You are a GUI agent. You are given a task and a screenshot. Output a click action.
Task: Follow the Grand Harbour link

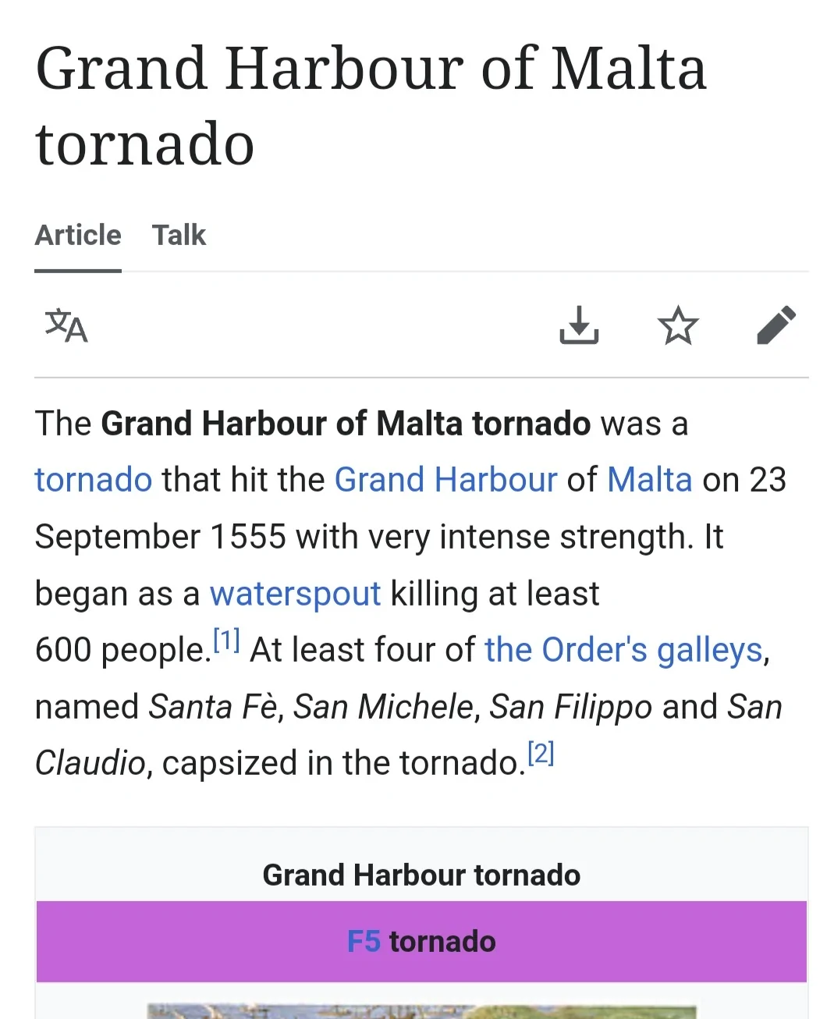coord(445,480)
